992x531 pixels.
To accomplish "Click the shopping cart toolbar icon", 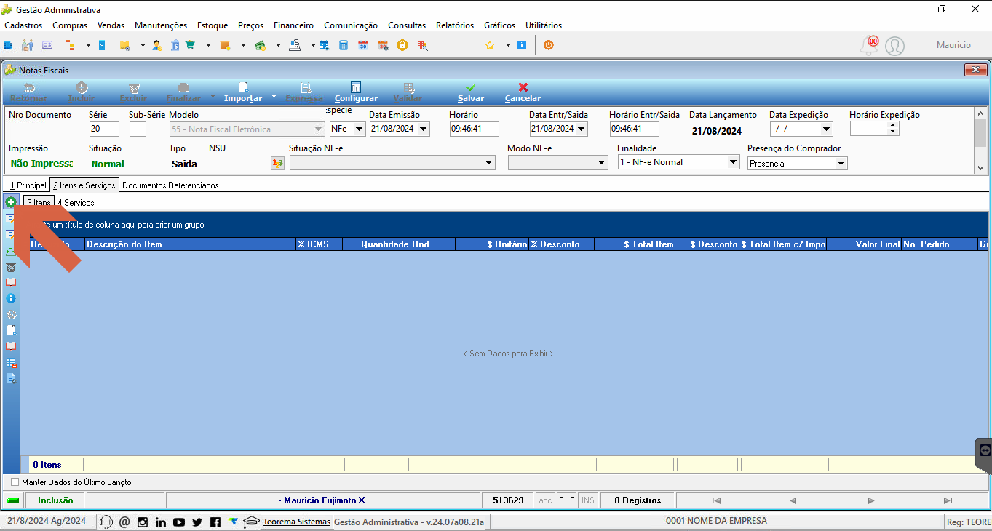I will click(191, 45).
